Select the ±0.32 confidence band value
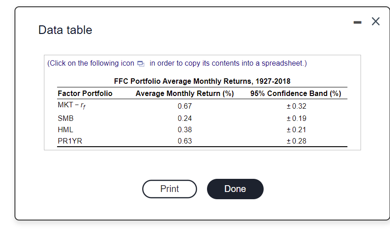Image resolution: width=390 pixels, height=230 pixels. pos(296,106)
